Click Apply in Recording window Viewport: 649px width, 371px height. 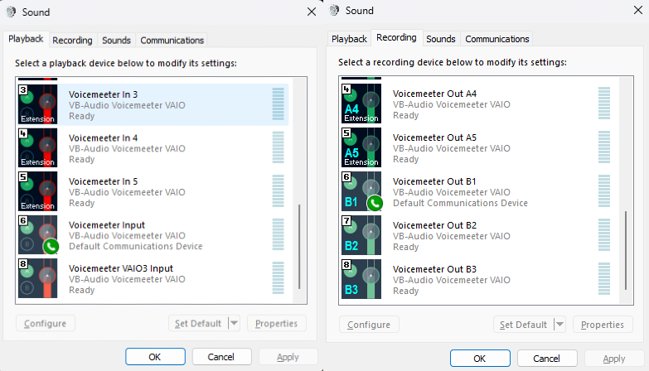tap(614, 359)
